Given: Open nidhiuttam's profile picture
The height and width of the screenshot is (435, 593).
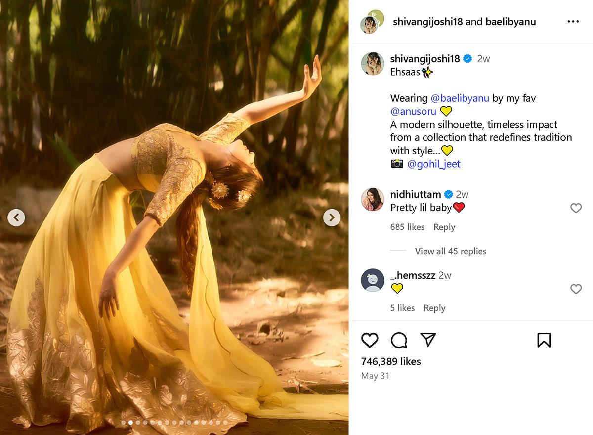Looking at the screenshot, I should [x=373, y=199].
